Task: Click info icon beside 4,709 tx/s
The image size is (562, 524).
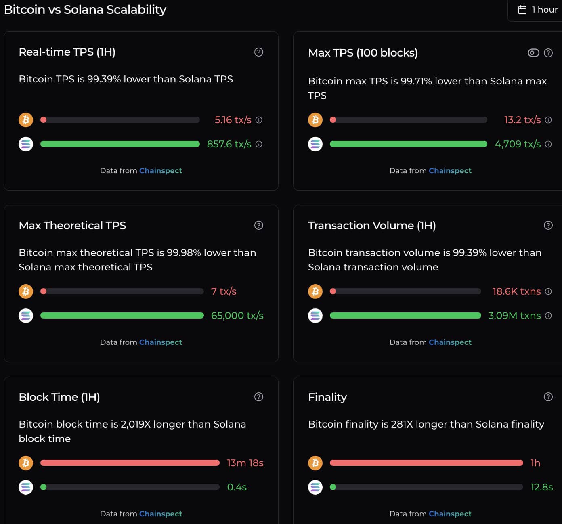Action: point(548,144)
